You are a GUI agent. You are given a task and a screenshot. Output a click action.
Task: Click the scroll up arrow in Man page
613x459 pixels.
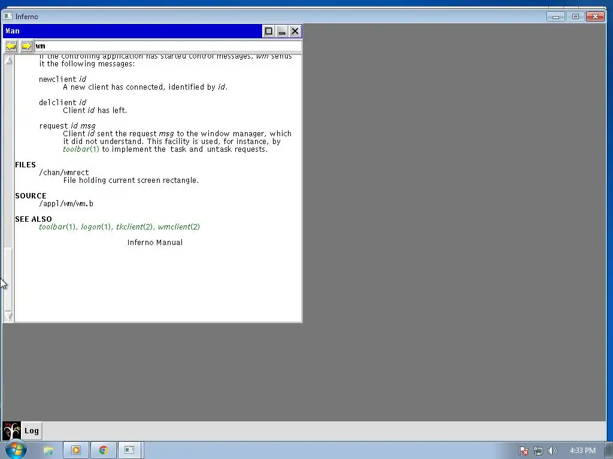8,60
